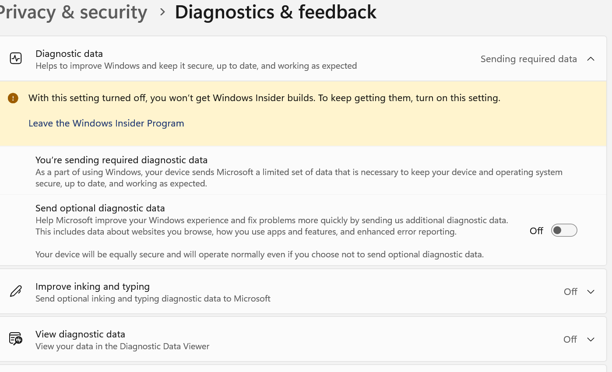The width and height of the screenshot is (612, 372).
Task: Click the View diagnostic data viewer icon
Action: [16, 339]
